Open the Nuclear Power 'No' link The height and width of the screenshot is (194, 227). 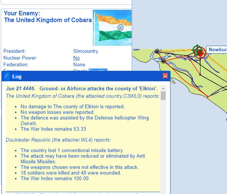(x=76, y=58)
